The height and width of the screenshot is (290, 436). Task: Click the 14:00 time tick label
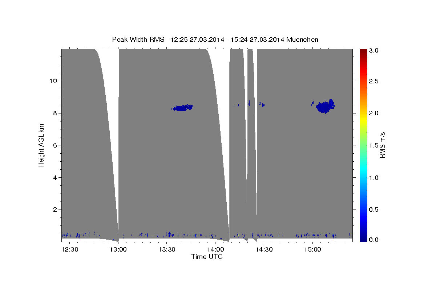point(215,250)
